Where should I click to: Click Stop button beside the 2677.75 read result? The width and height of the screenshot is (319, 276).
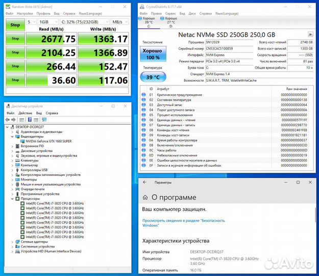coord(15,38)
